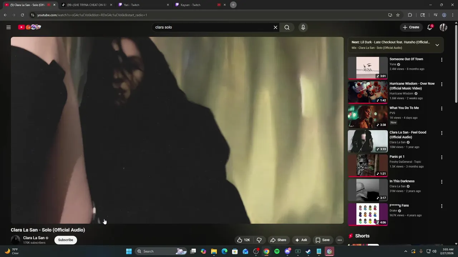Open 'Clara La San - Feel Good' title
This screenshot has width=458, height=257.
408,135
